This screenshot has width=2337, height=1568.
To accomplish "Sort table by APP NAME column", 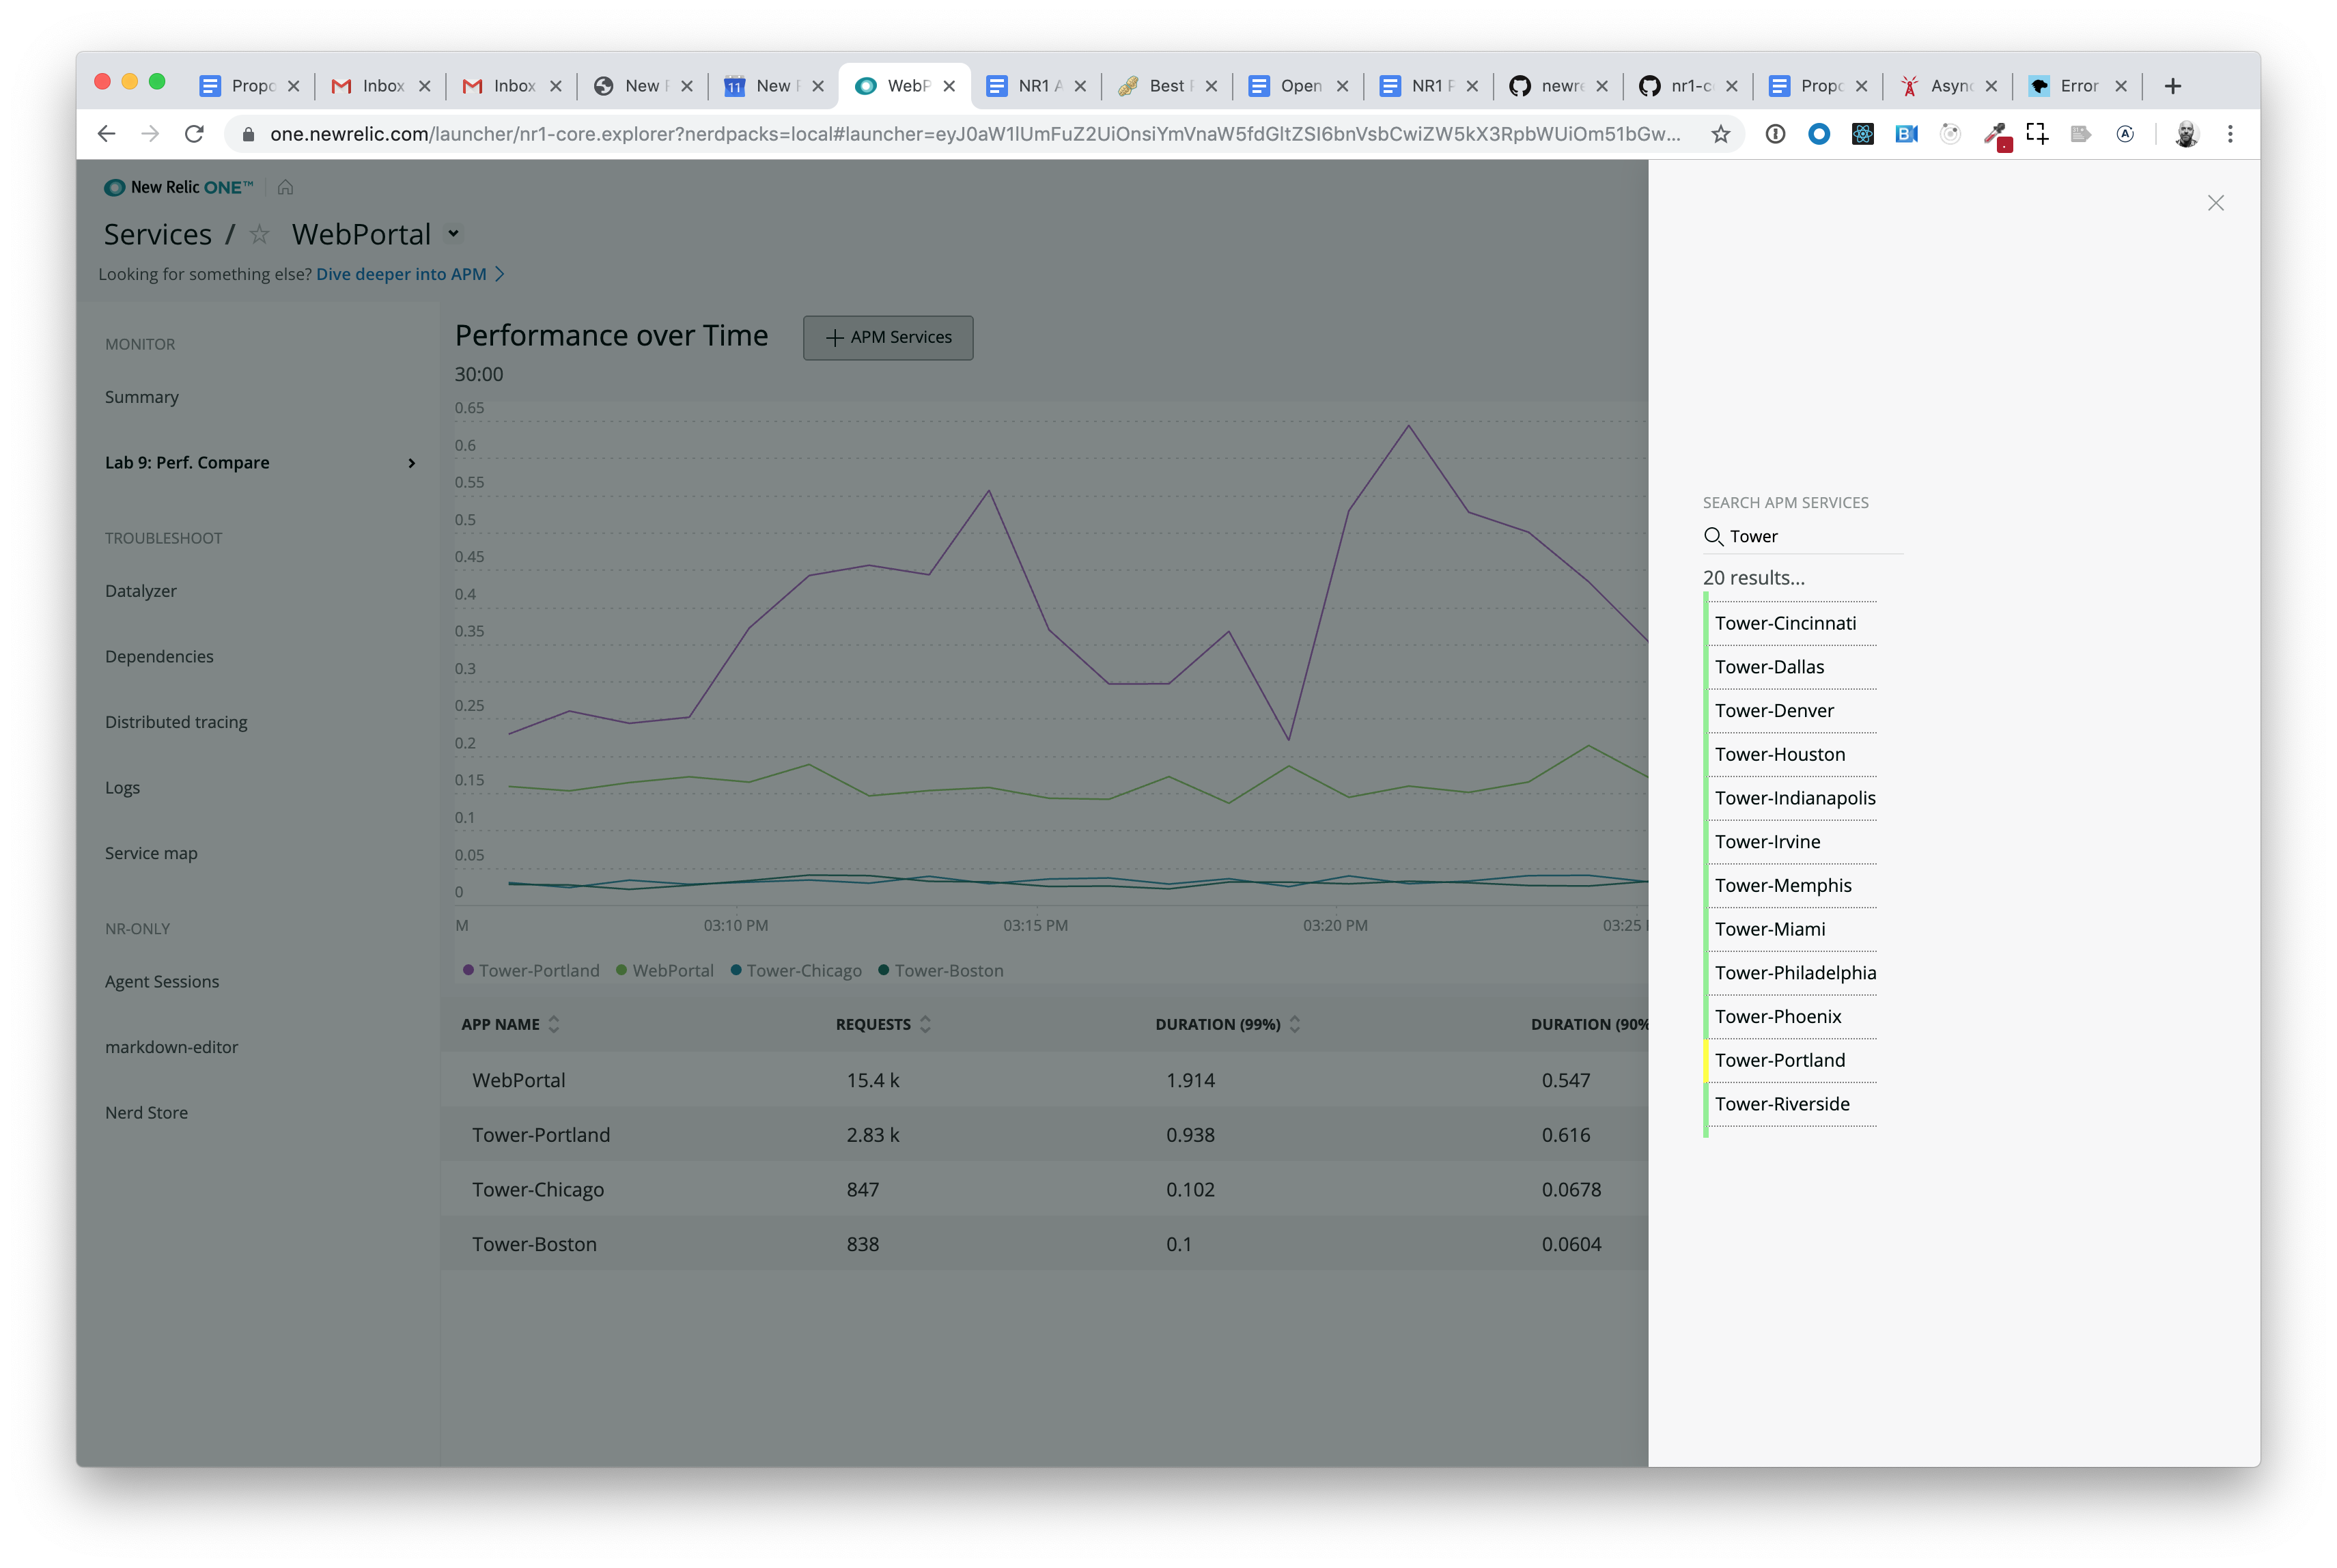I will click(x=554, y=1024).
